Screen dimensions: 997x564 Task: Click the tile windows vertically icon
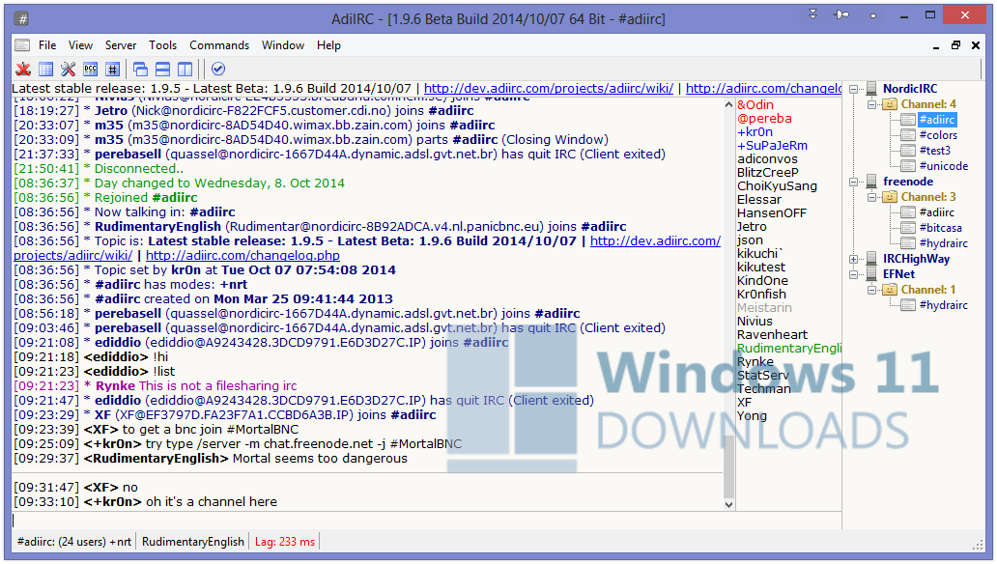coord(185,69)
